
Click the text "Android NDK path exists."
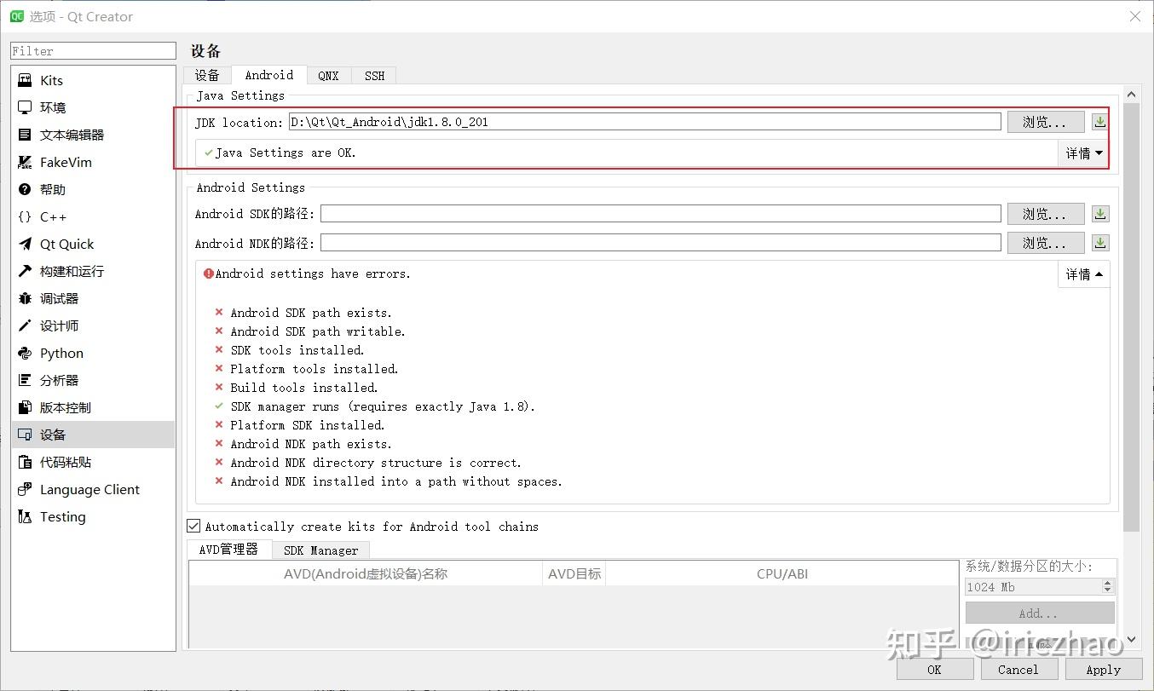pos(311,444)
